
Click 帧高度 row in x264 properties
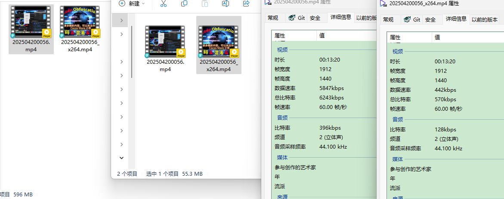pyautogui.click(x=445, y=81)
